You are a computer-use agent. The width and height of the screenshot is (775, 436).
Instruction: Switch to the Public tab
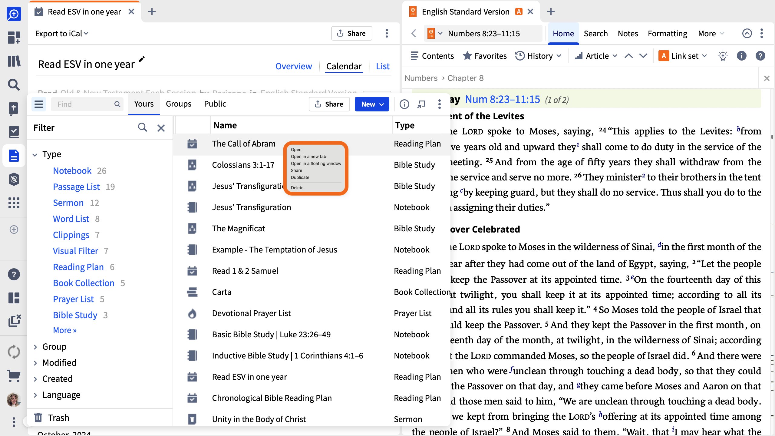pyautogui.click(x=215, y=104)
